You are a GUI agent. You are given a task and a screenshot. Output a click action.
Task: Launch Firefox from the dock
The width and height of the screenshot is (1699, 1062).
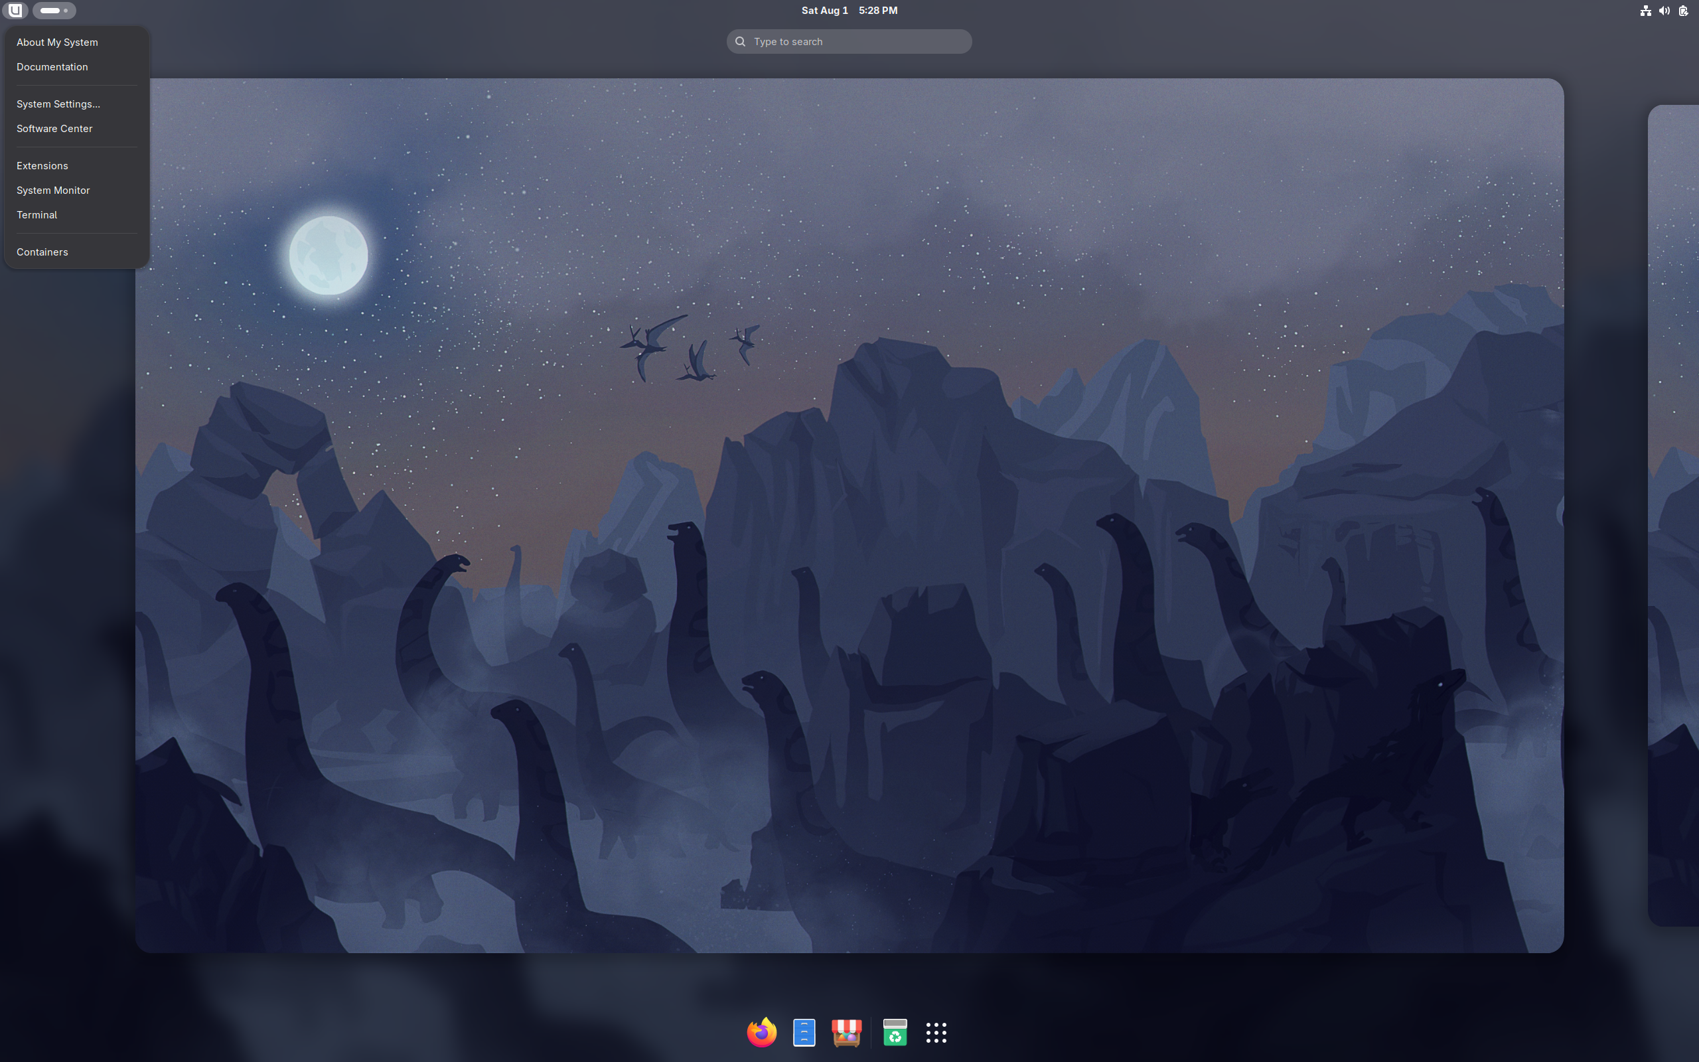pos(762,1031)
